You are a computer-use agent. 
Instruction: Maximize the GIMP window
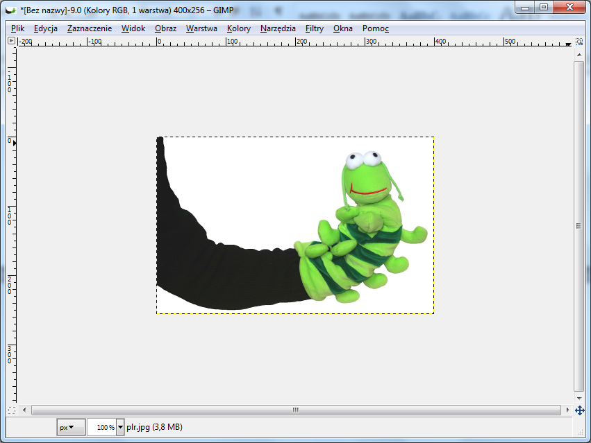tap(544, 8)
